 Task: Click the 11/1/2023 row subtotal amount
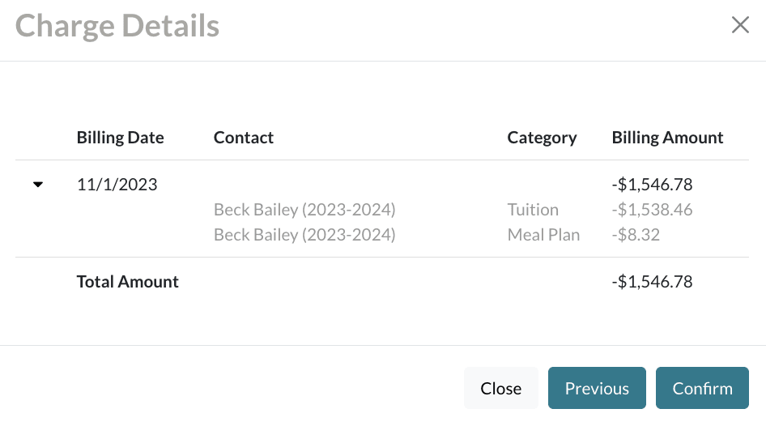tap(652, 185)
